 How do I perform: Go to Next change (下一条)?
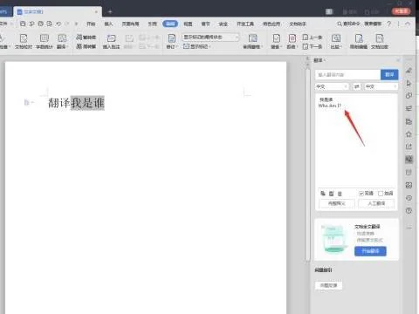coord(313,46)
